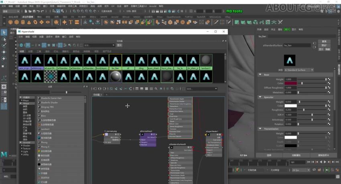Click the aiNormalMap1 node in the graph
The width and height of the screenshot is (341, 184).
(148, 140)
